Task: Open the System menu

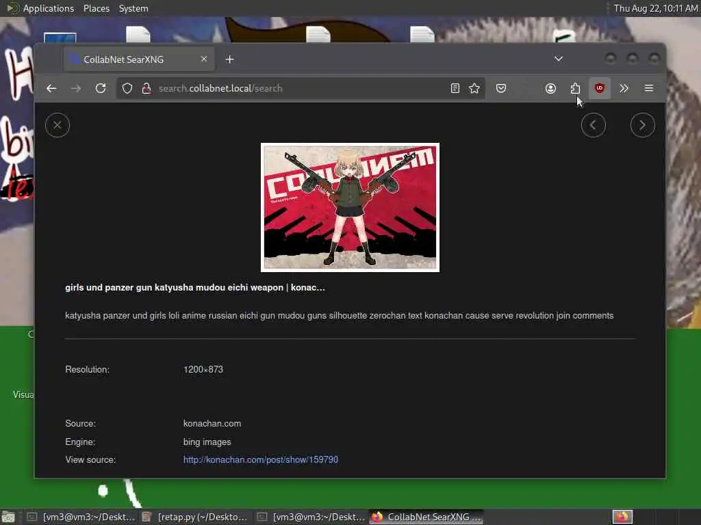Action: pos(133,8)
